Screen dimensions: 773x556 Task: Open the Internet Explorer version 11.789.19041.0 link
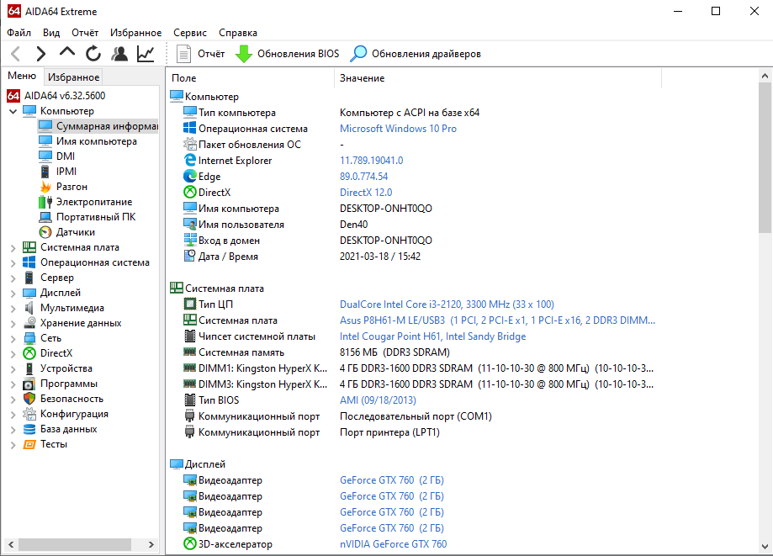371,161
